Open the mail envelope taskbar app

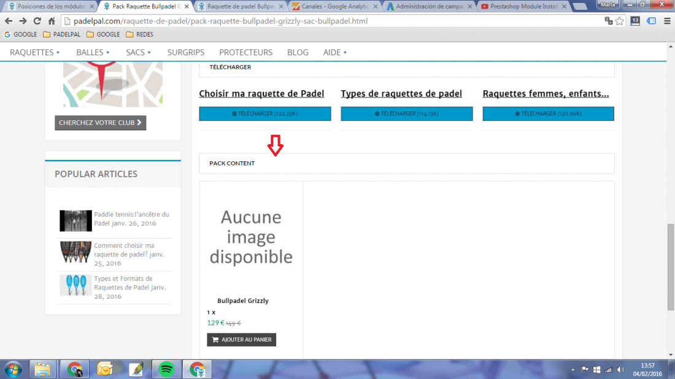pos(104,370)
